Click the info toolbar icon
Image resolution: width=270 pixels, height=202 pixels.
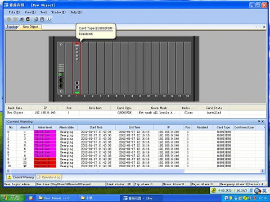[x=48, y=19]
